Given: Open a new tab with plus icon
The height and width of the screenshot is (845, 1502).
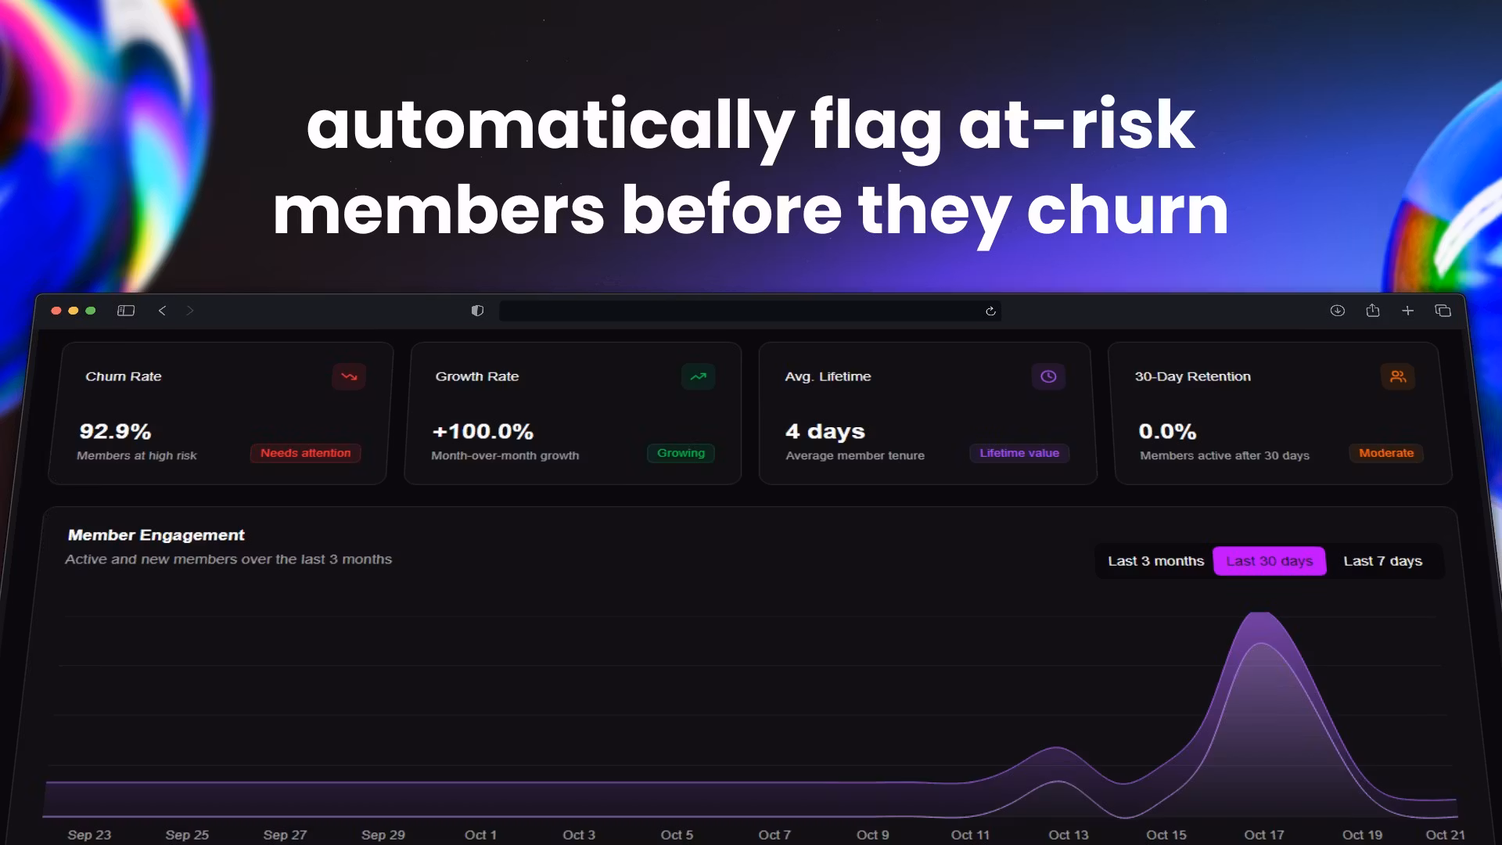Looking at the screenshot, I should pos(1407,311).
